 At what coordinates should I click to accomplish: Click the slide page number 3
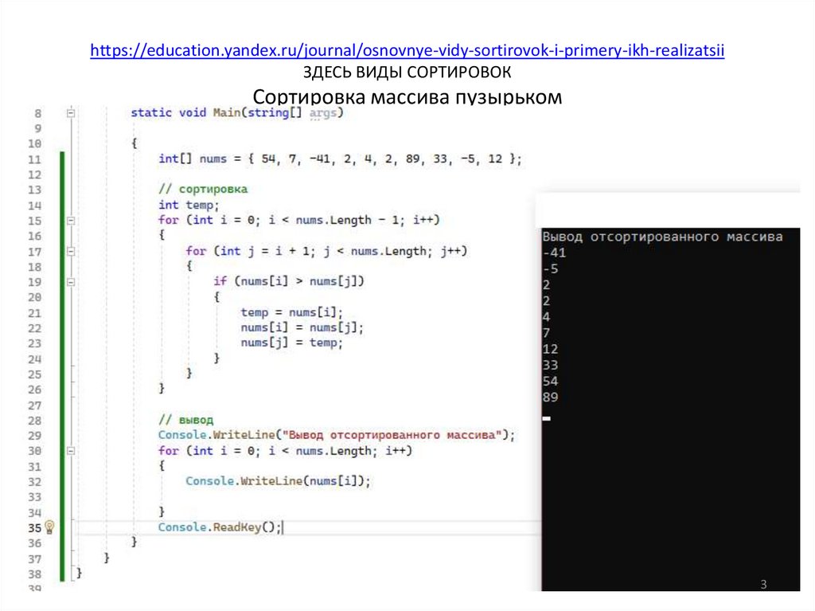[x=763, y=585]
